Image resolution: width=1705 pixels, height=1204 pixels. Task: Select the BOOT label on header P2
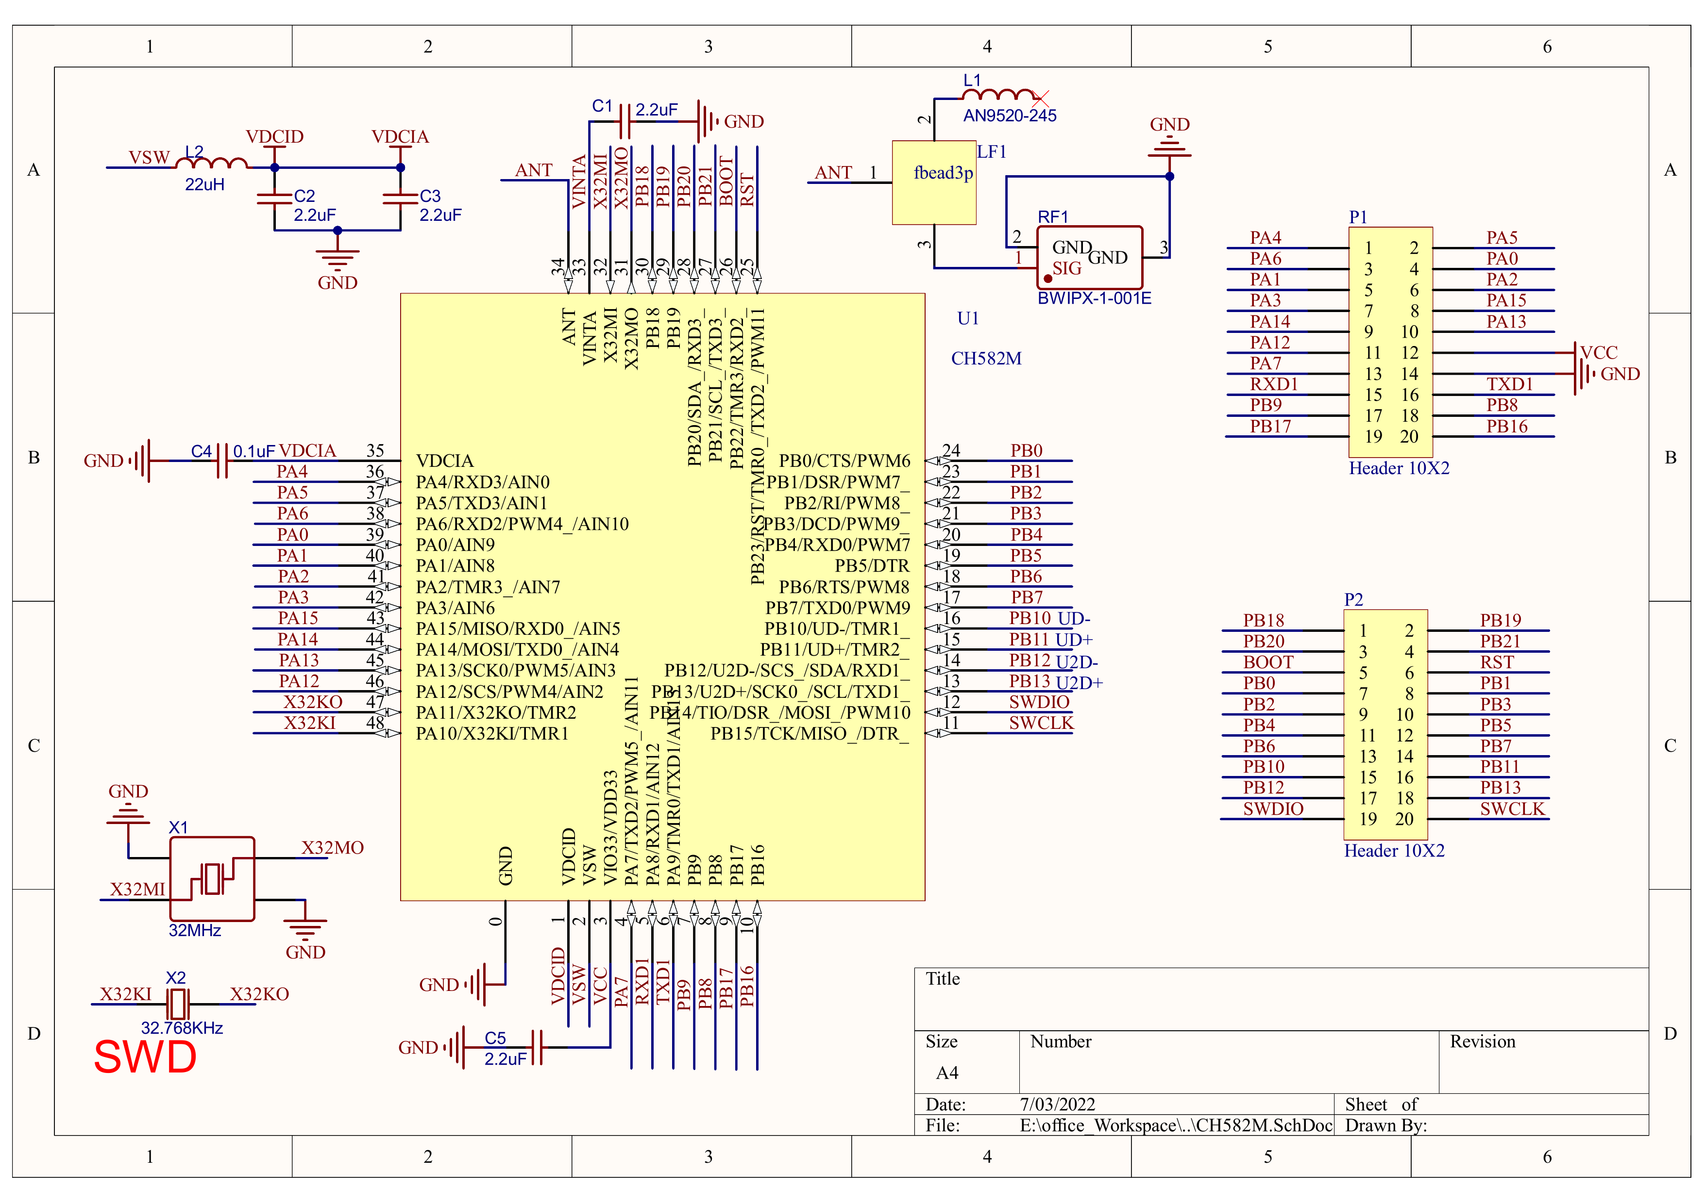click(1268, 662)
